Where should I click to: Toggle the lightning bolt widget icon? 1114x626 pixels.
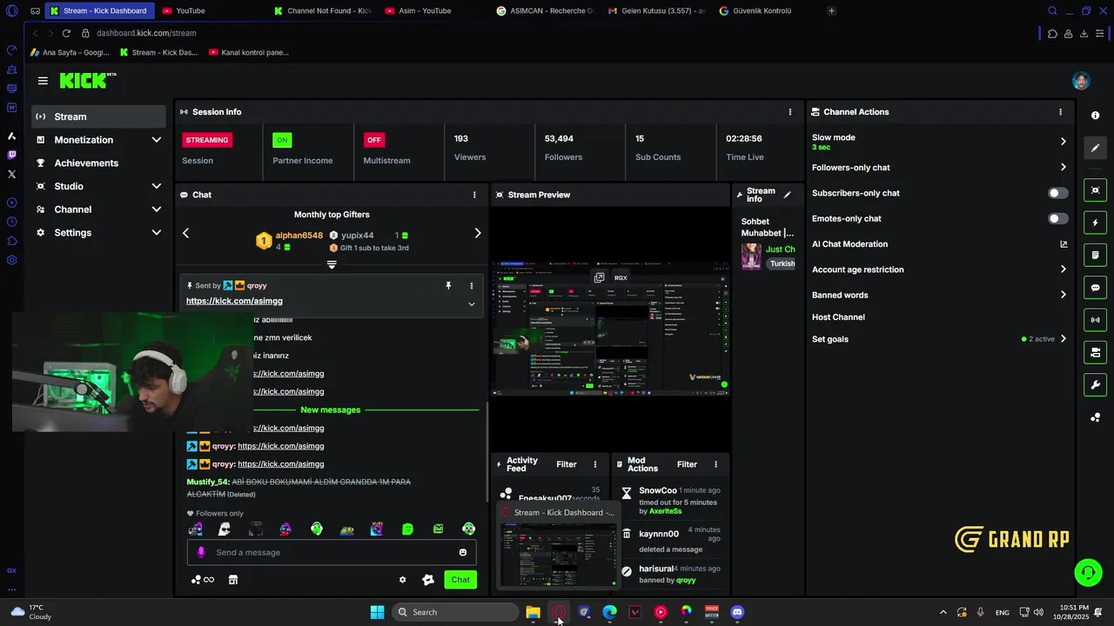pos(1095,223)
